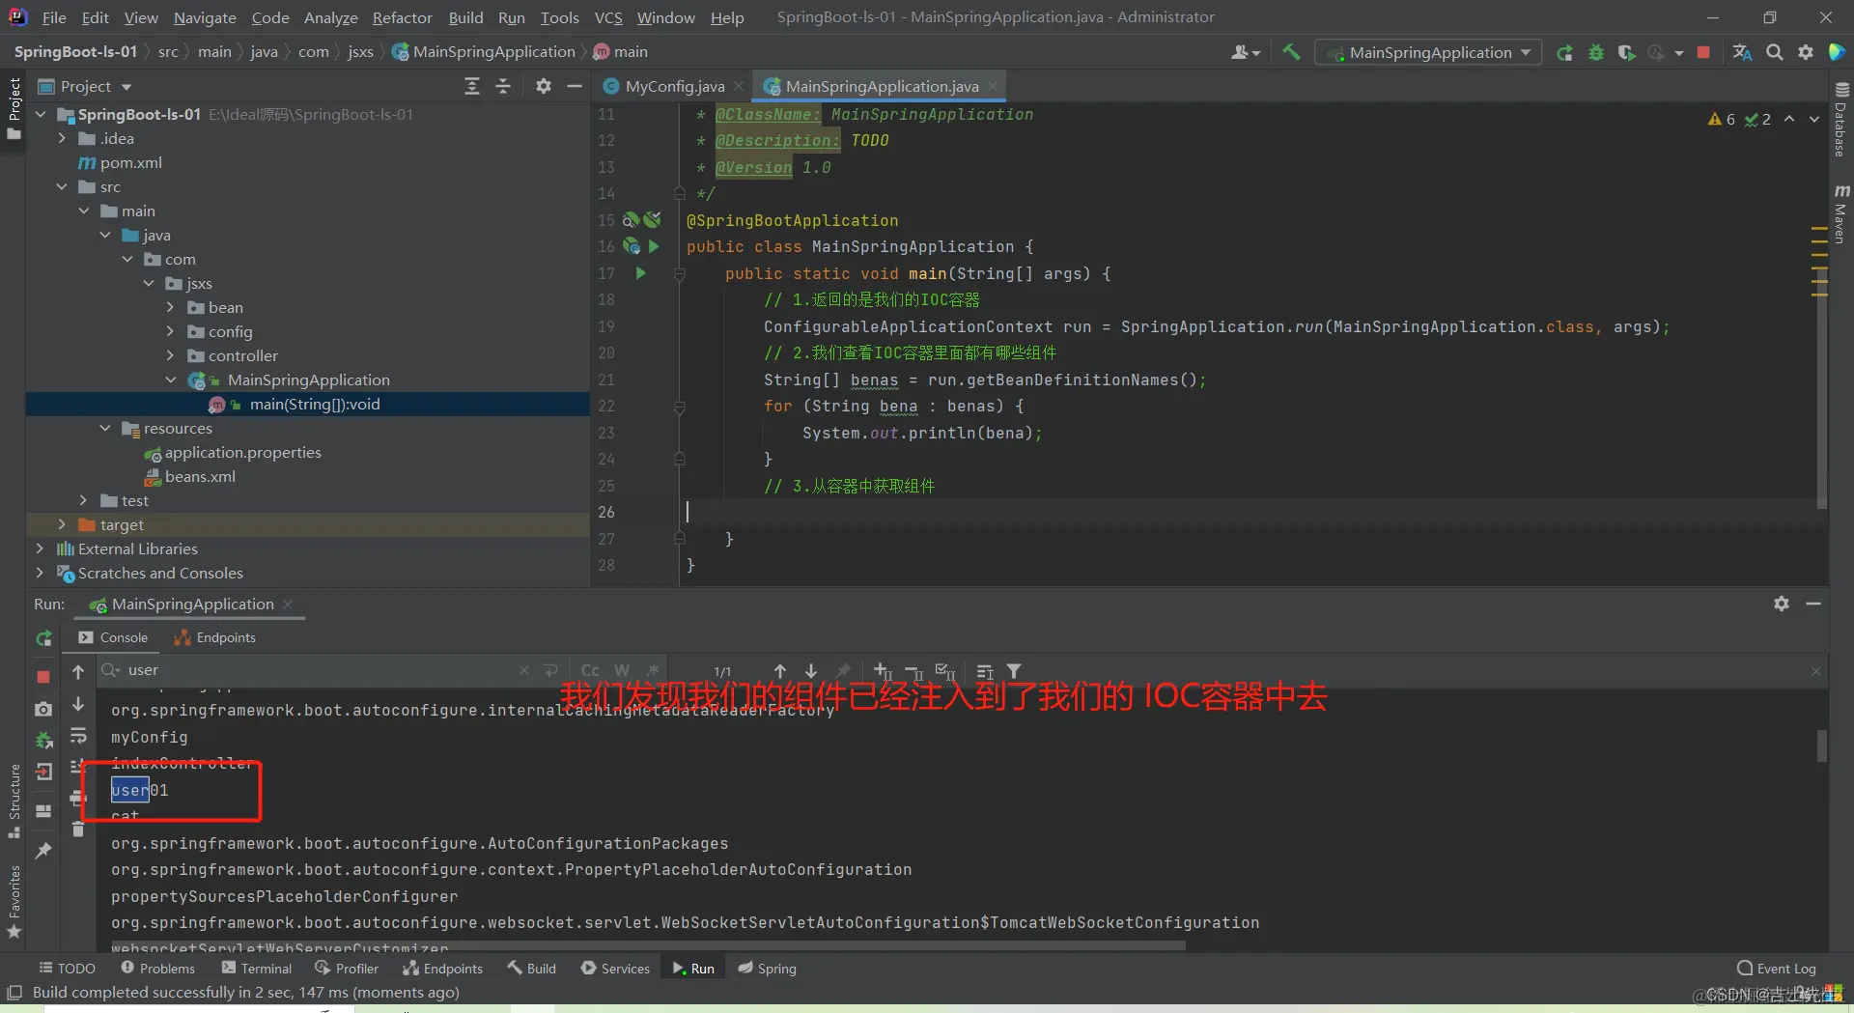Toggle code folding for main method

[679, 274]
